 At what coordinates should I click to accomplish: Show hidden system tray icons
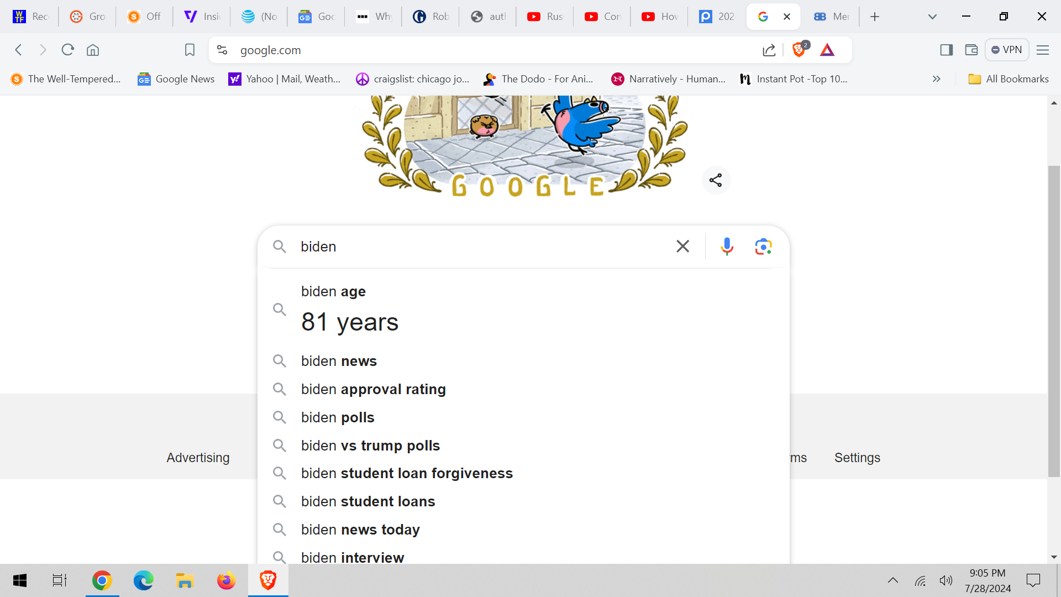pyautogui.click(x=893, y=580)
